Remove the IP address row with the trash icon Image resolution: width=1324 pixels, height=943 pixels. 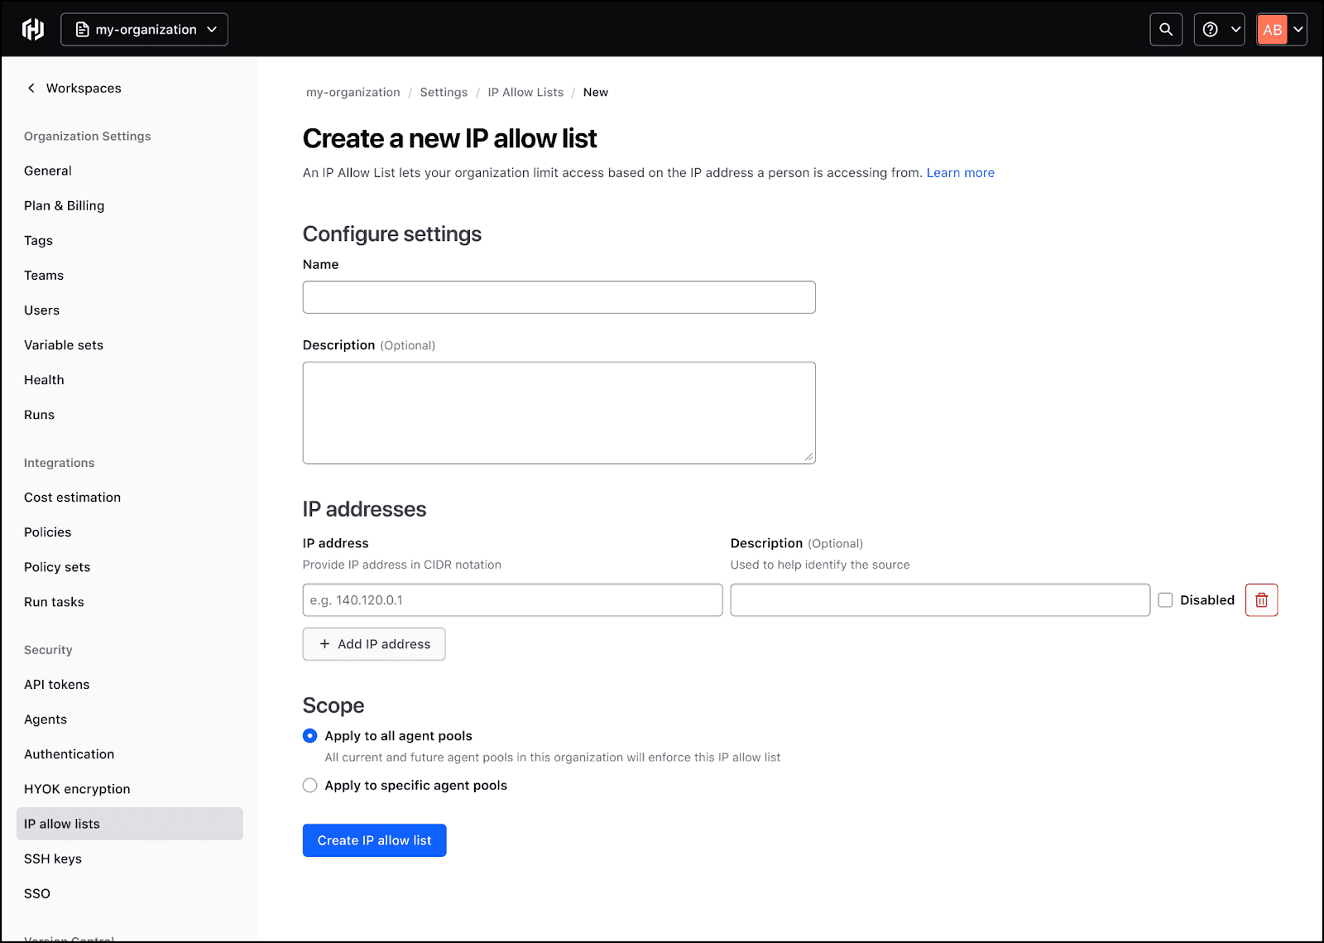pyautogui.click(x=1261, y=599)
